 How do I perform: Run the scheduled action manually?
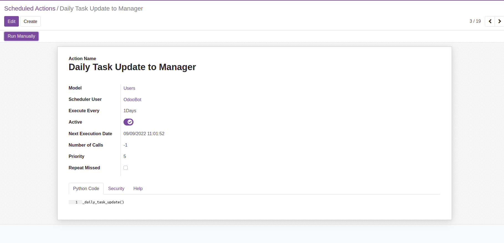[x=21, y=36]
